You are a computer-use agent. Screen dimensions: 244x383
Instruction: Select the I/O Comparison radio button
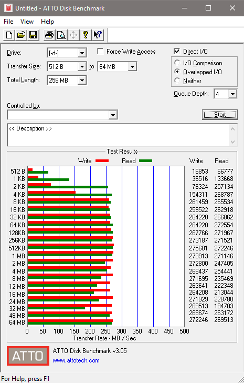pyautogui.click(x=177, y=63)
